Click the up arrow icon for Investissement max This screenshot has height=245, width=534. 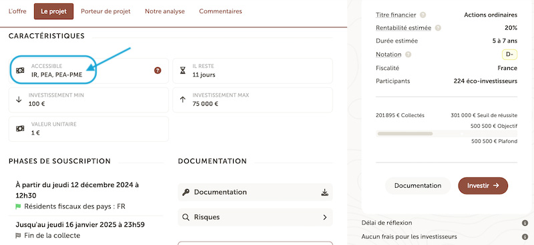click(183, 100)
